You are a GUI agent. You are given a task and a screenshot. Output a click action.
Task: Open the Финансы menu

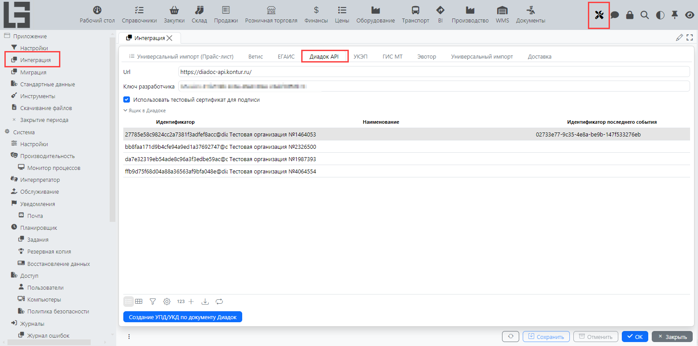[316, 15]
